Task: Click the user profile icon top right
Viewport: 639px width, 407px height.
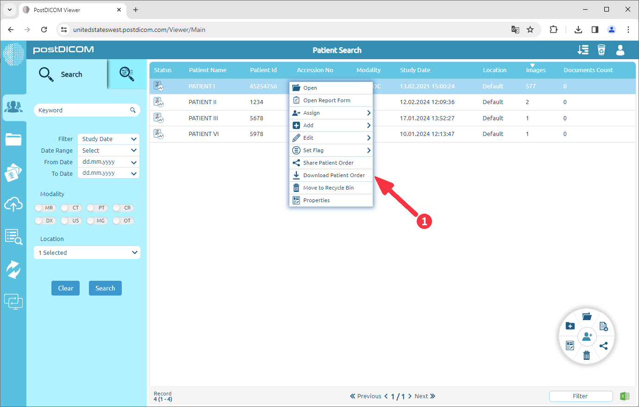Action: [620, 50]
